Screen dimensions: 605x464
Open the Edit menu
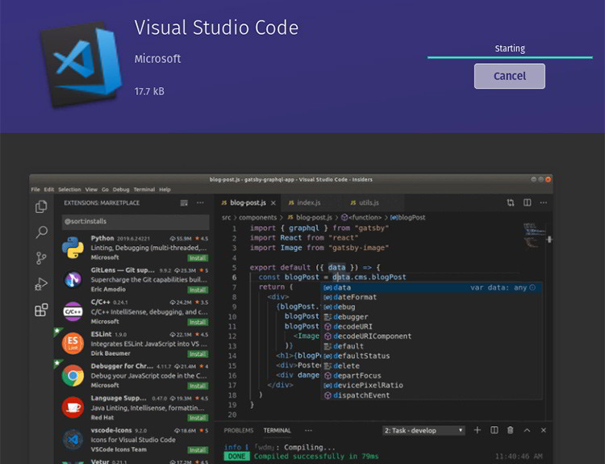coord(49,190)
